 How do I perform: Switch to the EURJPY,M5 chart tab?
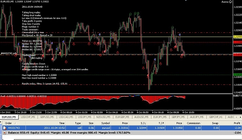pyautogui.click(x=160, y=117)
